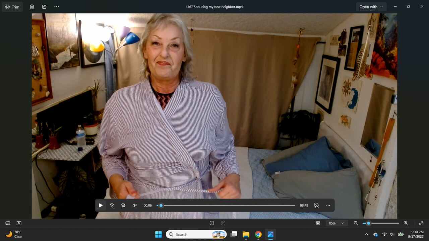Click the paused video frame

click(x=214, y=116)
